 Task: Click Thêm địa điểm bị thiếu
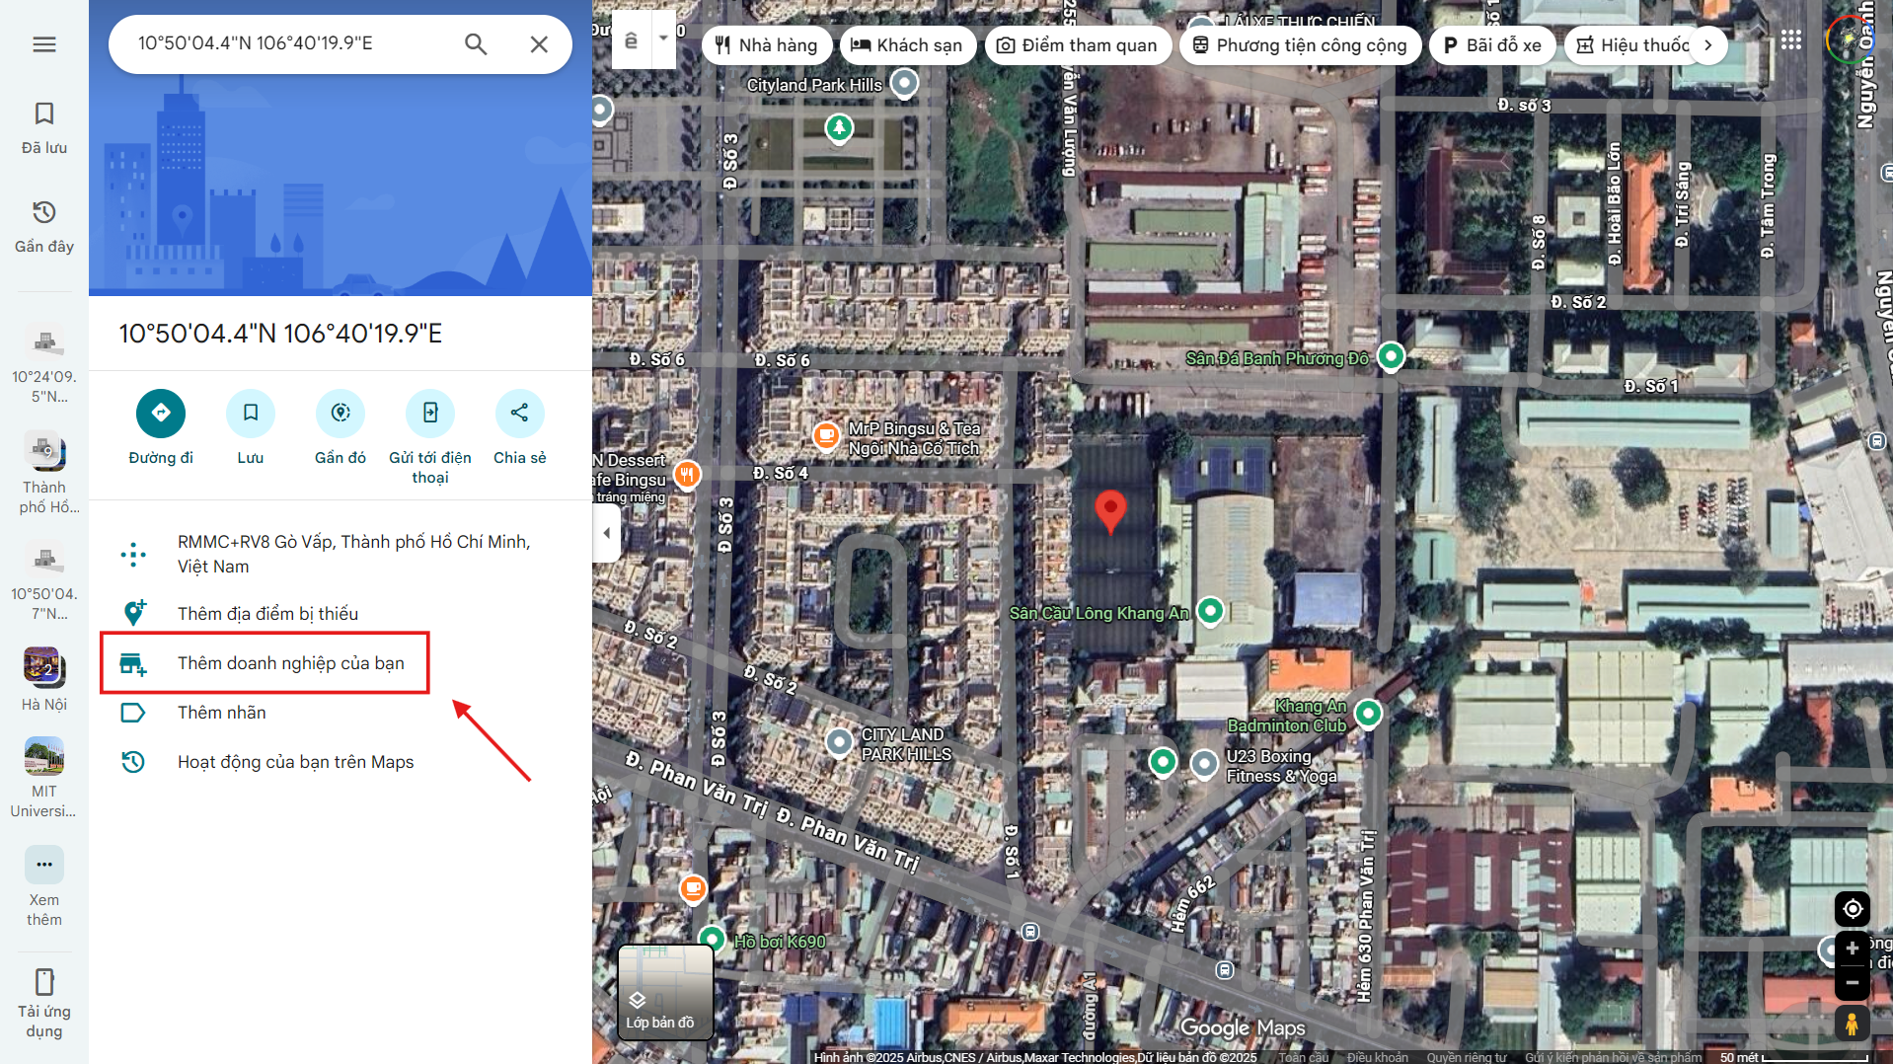(x=267, y=614)
